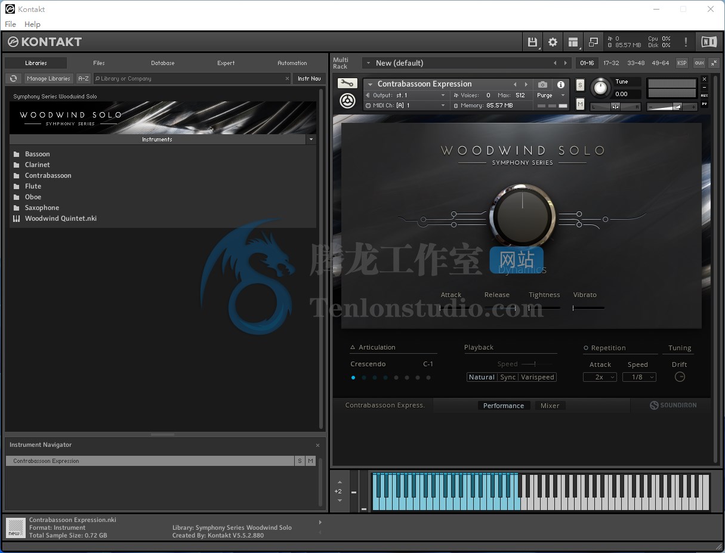Switch to the Expert tab

click(x=226, y=63)
